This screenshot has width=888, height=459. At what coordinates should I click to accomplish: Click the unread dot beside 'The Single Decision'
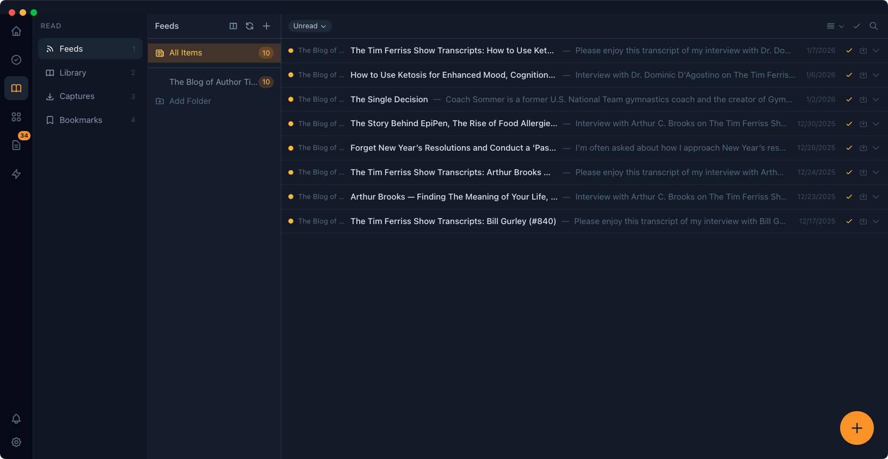(291, 100)
